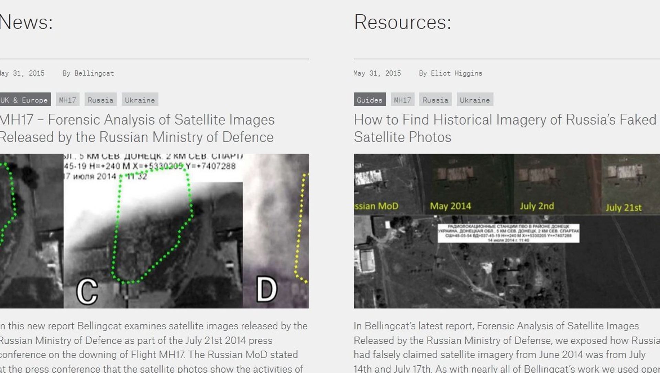Open the forensic satellite image with C and D labels
Viewport: 660px width, 373px height.
pyautogui.click(x=154, y=231)
